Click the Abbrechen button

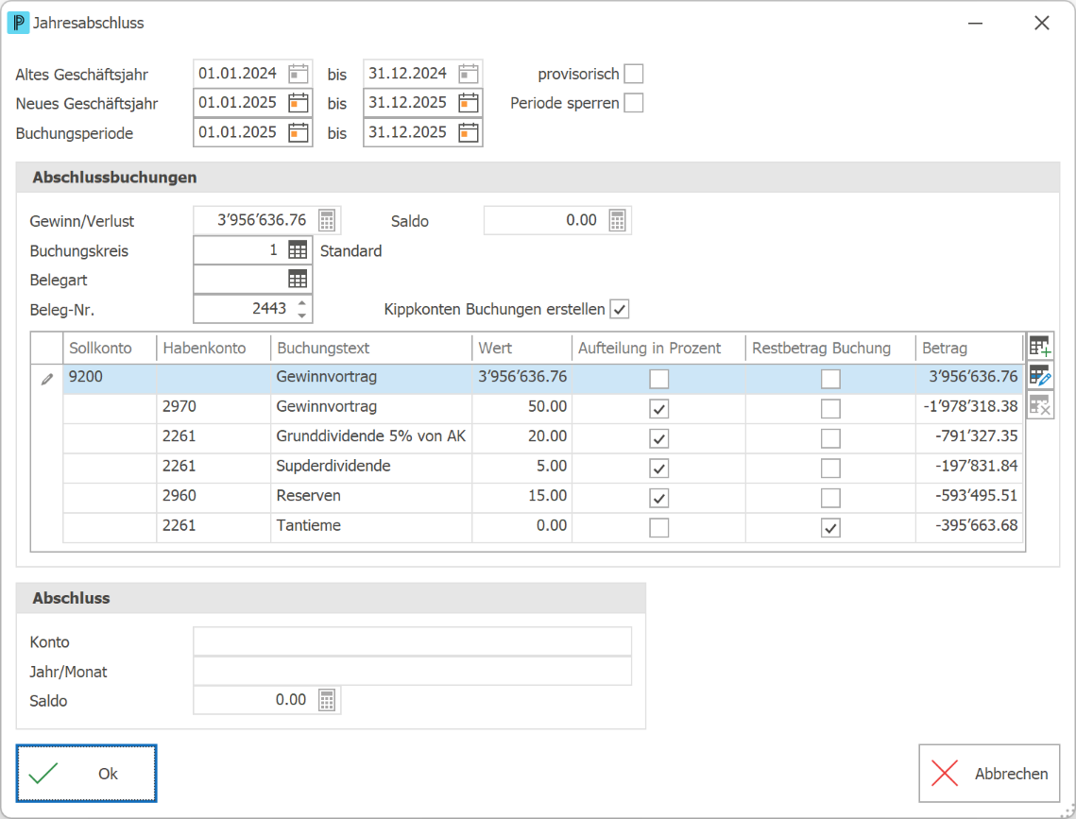click(x=989, y=773)
